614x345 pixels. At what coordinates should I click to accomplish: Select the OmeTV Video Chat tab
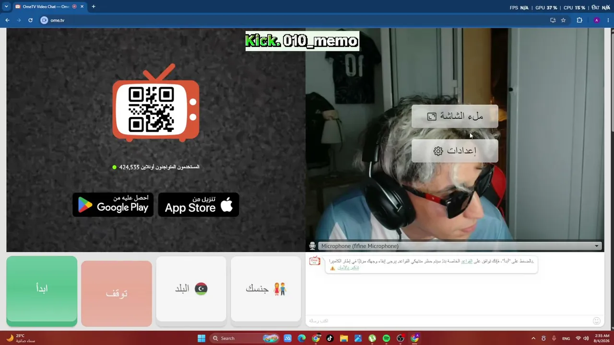pos(46,7)
